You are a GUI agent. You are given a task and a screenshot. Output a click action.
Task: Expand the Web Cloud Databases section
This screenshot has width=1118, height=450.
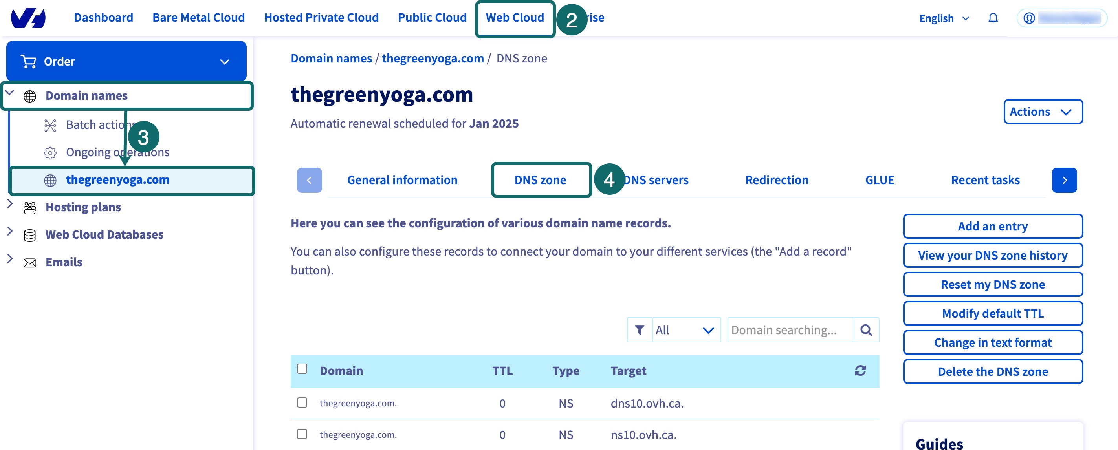tap(9, 231)
